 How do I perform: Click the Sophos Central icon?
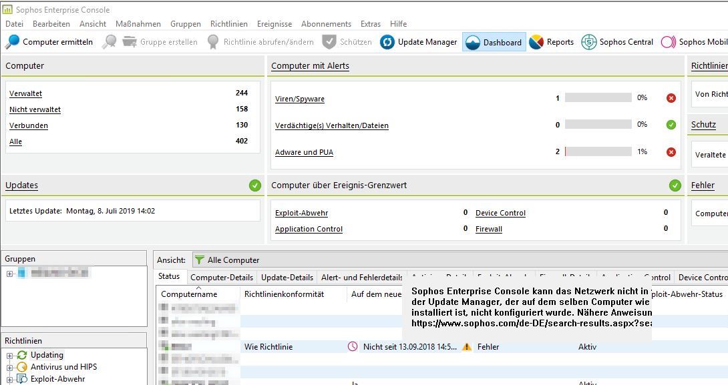tap(588, 42)
